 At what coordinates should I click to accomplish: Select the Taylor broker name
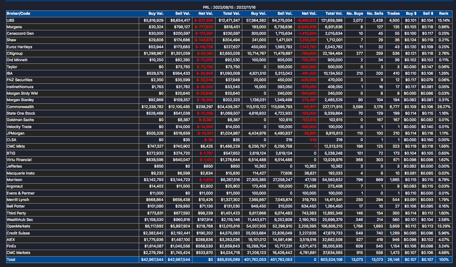pos(12,67)
